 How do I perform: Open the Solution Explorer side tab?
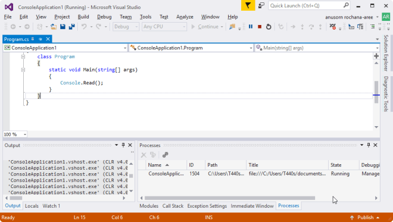386,53
